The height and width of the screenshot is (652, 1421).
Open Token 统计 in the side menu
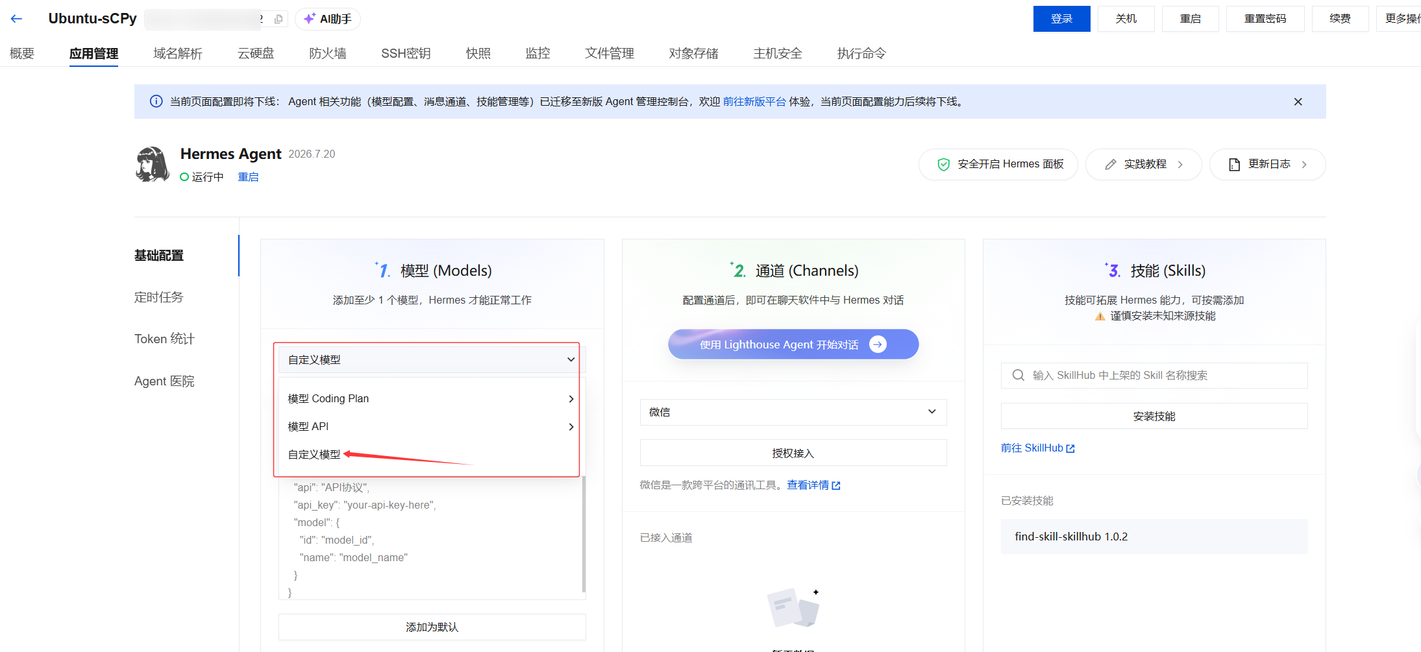[164, 339]
